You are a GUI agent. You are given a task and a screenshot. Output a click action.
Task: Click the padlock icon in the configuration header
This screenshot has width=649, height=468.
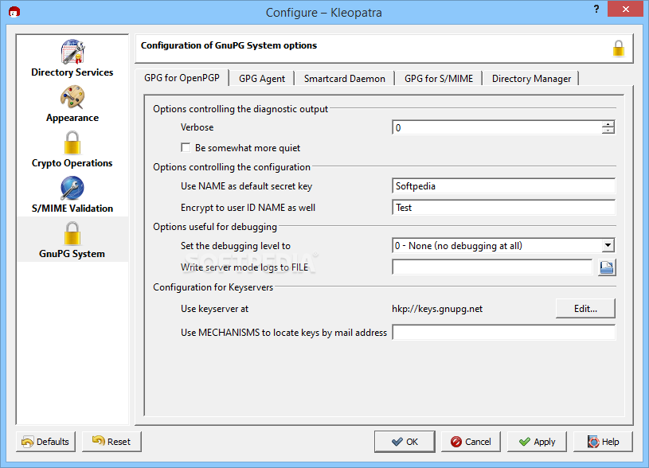click(619, 49)
